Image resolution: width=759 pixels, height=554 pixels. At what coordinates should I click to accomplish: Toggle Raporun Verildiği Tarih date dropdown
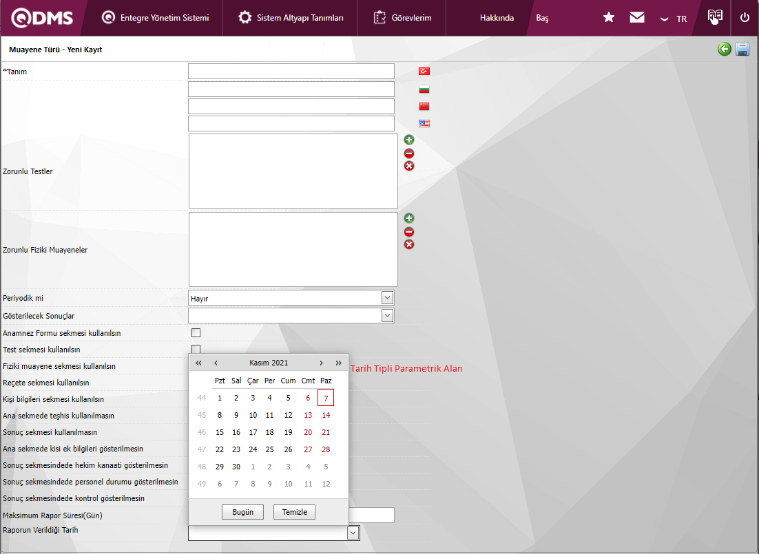point(353,533)
